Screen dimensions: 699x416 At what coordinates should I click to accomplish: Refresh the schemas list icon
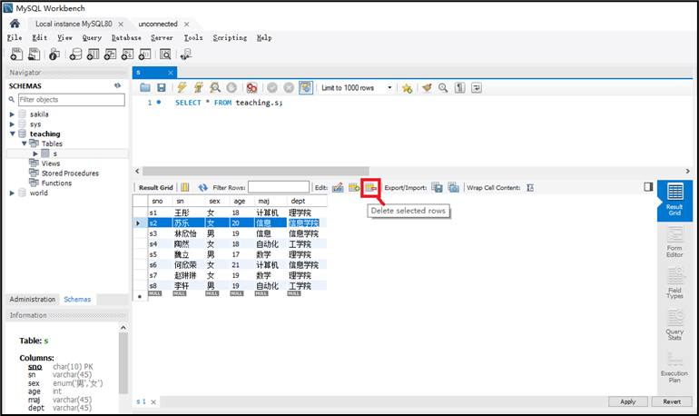coord(117,85)
